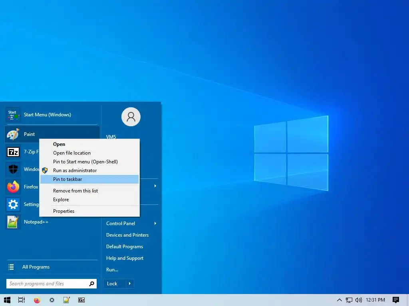Click the Windows Security shield icon
This screenshot has height=306, width=409.
pos(13,169)
